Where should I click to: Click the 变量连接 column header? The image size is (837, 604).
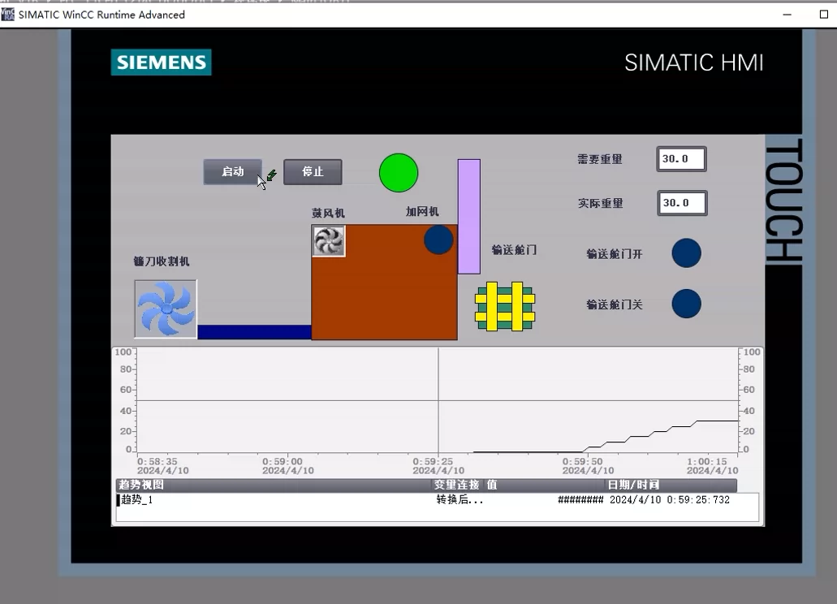456,485
